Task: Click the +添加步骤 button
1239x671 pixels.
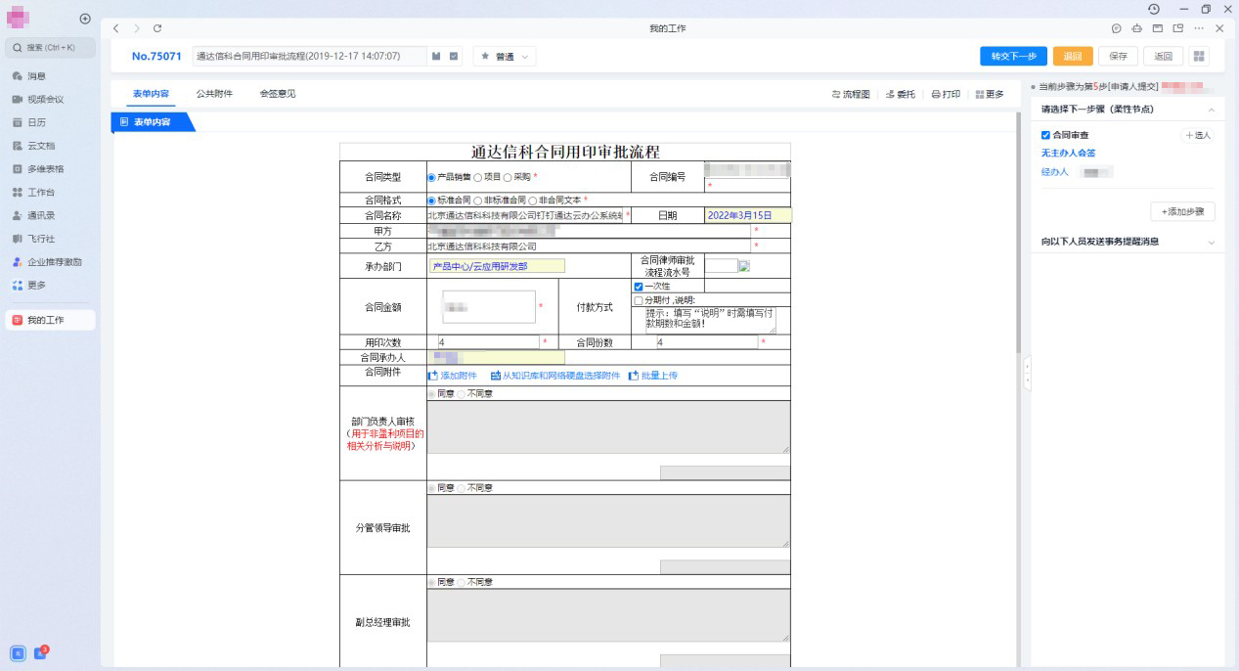Action: [1181, 211]
